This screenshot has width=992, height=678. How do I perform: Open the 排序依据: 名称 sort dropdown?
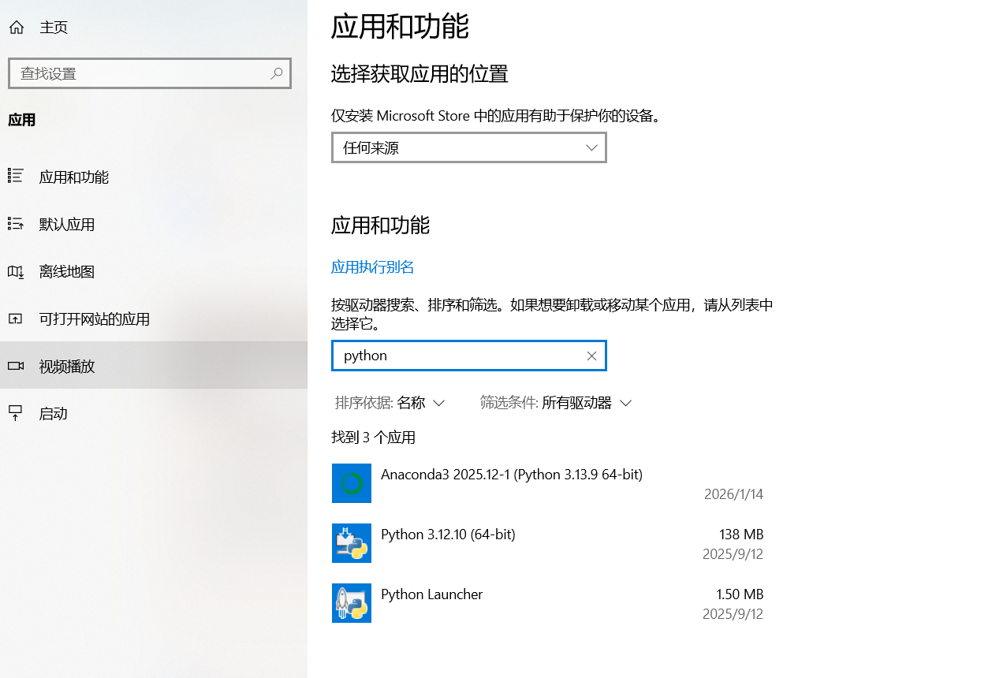[x=390, y=403]
